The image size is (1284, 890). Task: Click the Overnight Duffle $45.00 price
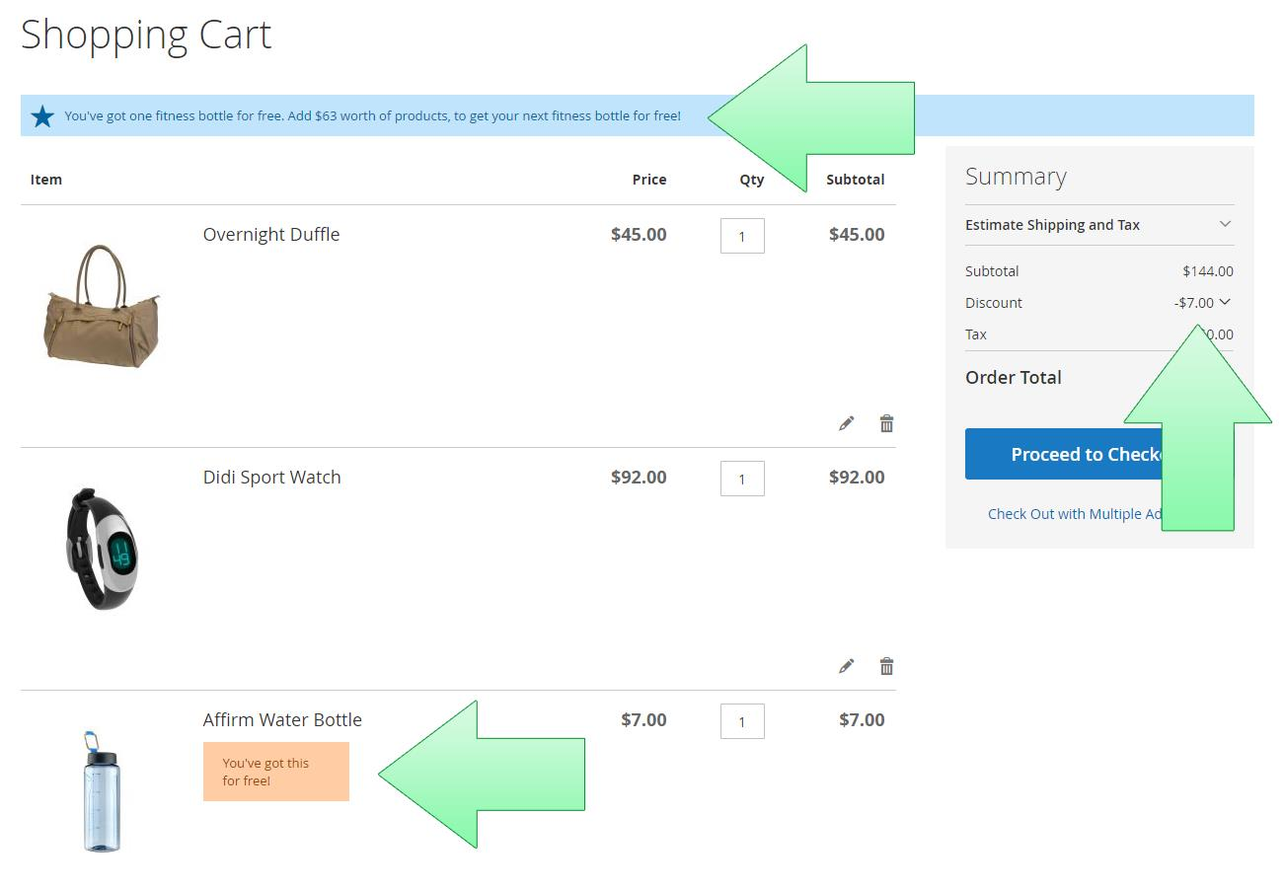(x=639, y=235)
